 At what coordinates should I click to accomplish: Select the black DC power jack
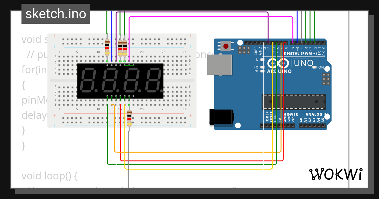click(x=221, y=117)
